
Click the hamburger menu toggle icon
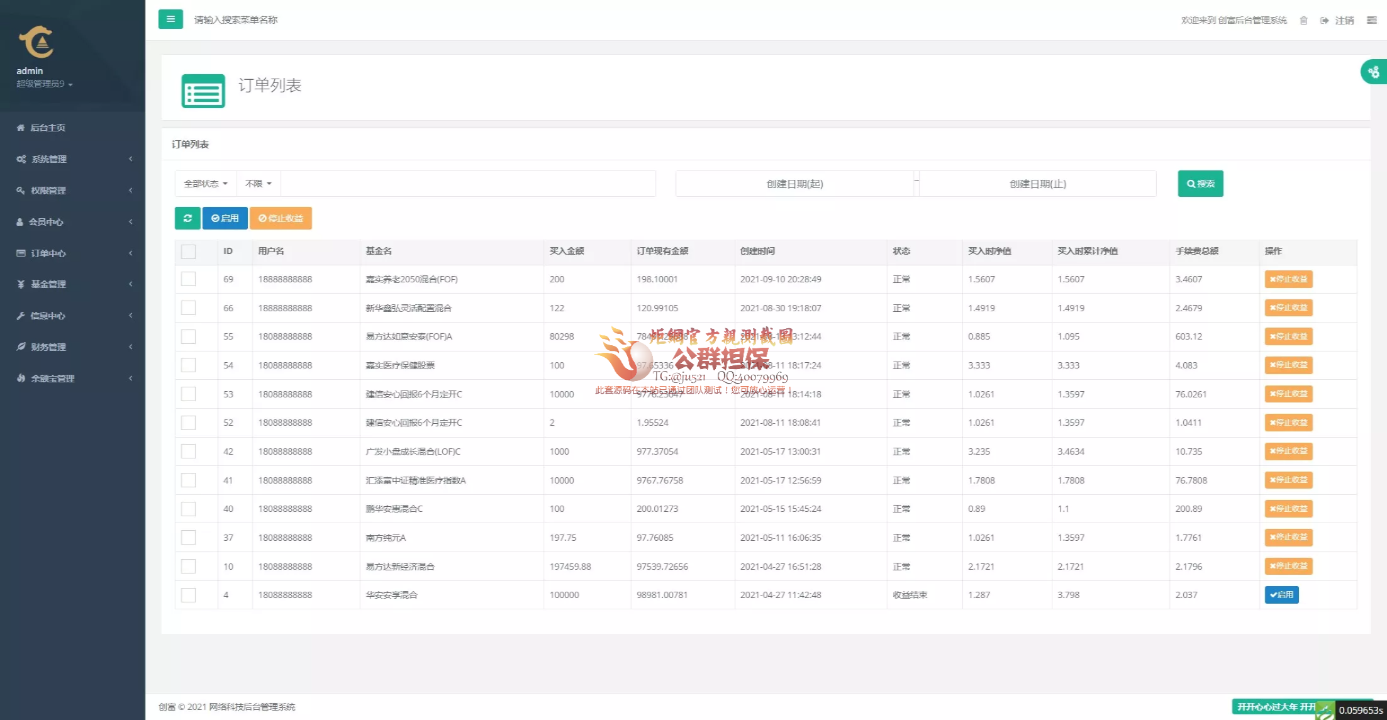(x=170, y=19)
